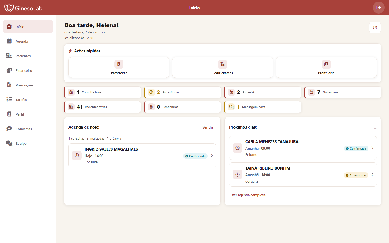Image resolution: width=389 pixels, height=243 pixels.
Task: Click the Agenda calendar icon in the sidebar
Action: pyautogui.click(x=9, y=41)
